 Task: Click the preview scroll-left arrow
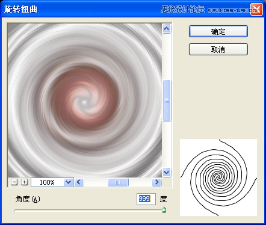[x=79, y=182]
